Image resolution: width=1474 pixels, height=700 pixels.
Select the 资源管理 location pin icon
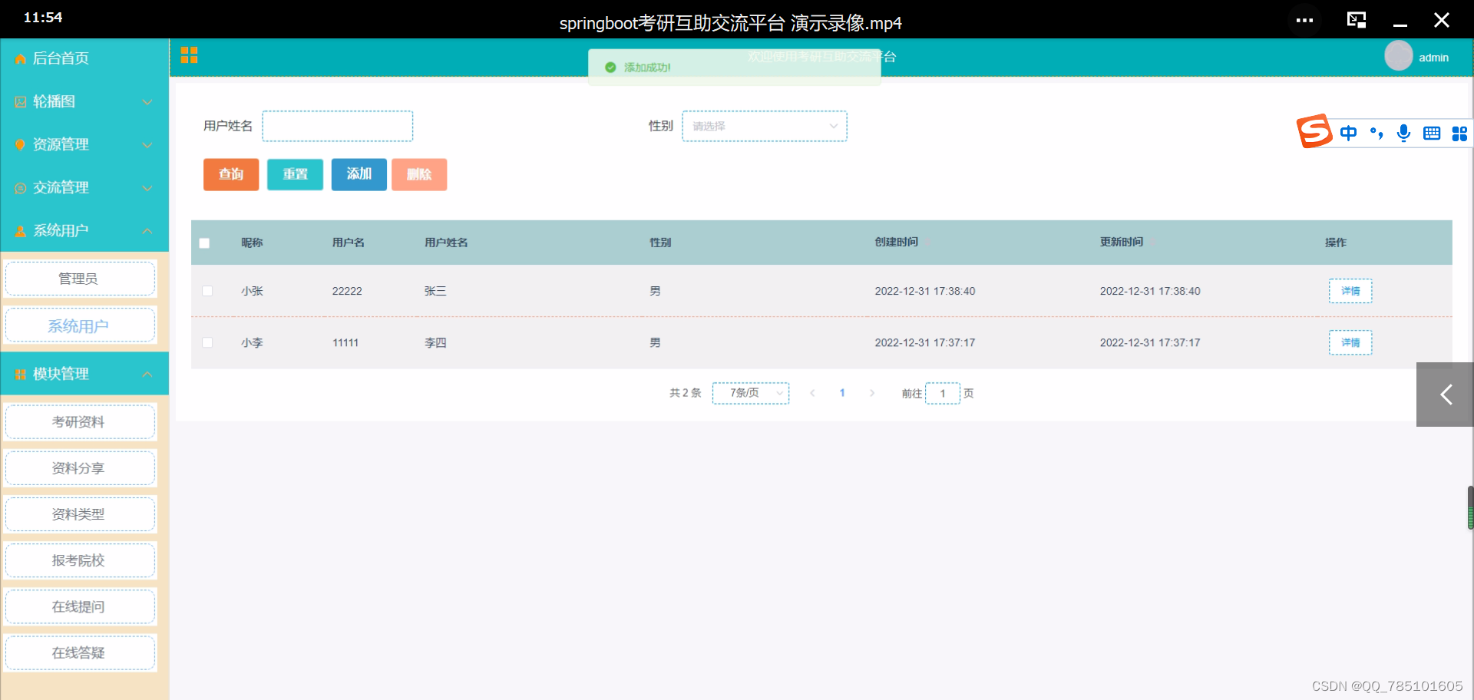point(19,144)
